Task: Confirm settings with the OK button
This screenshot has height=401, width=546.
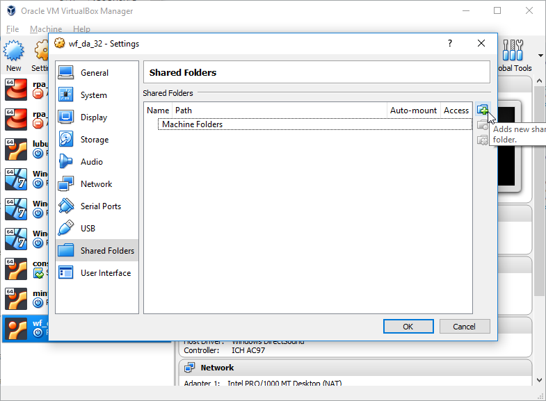Action: 408,326
